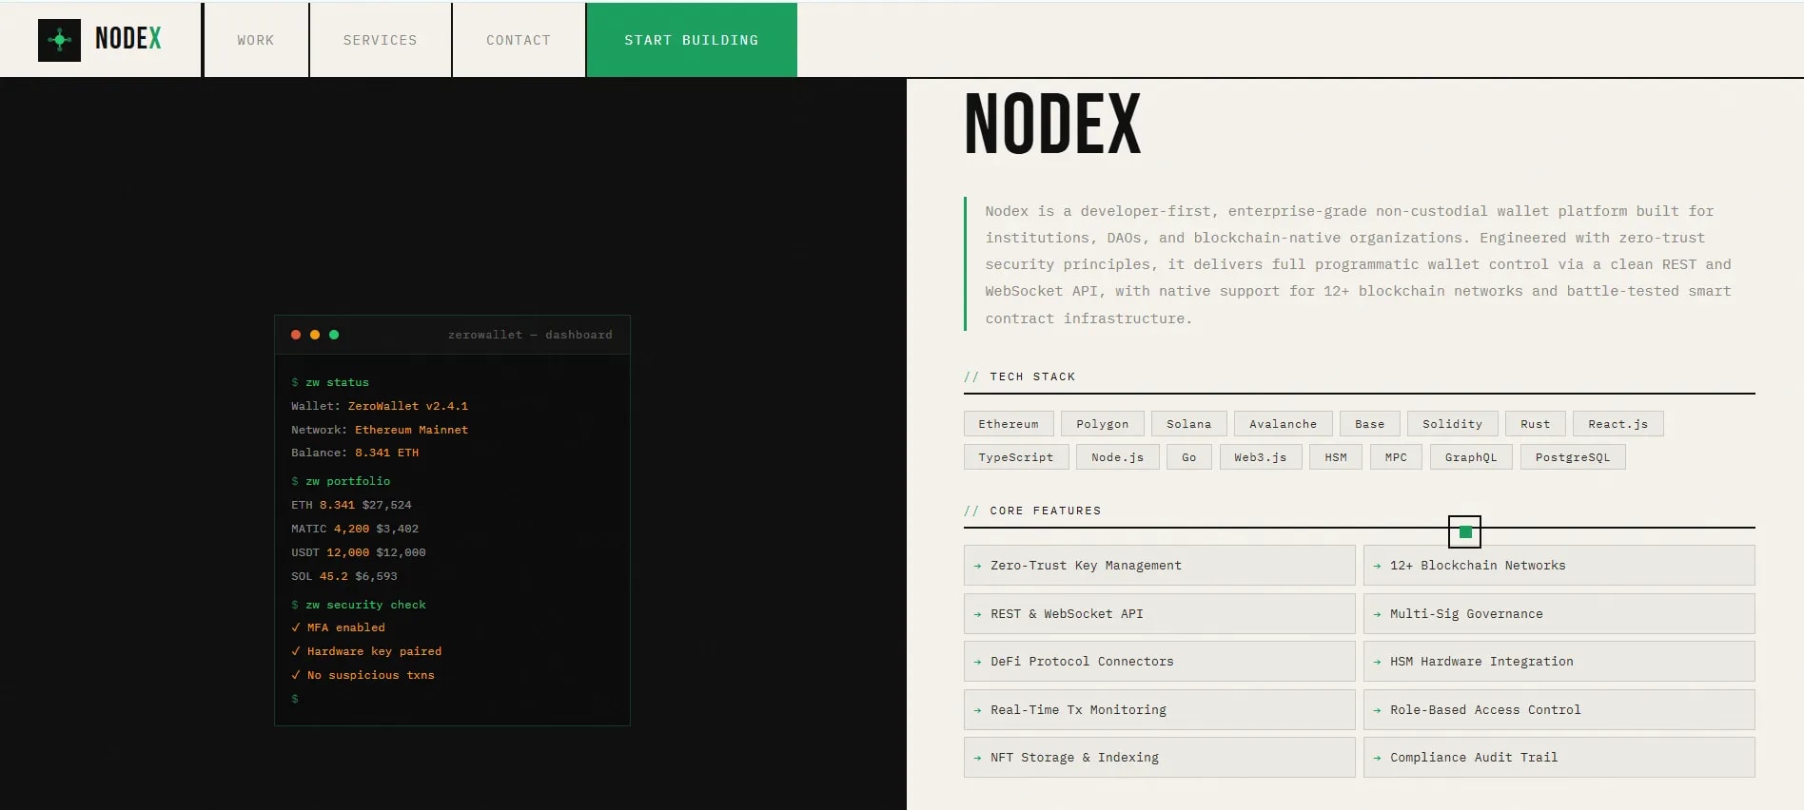Open Compliance Audit Trail item
The image size is (1804, 810).
point(1559,758)
